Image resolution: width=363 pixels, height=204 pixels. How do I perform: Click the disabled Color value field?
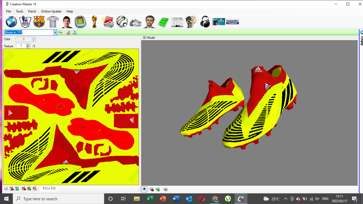click(24, 39)
